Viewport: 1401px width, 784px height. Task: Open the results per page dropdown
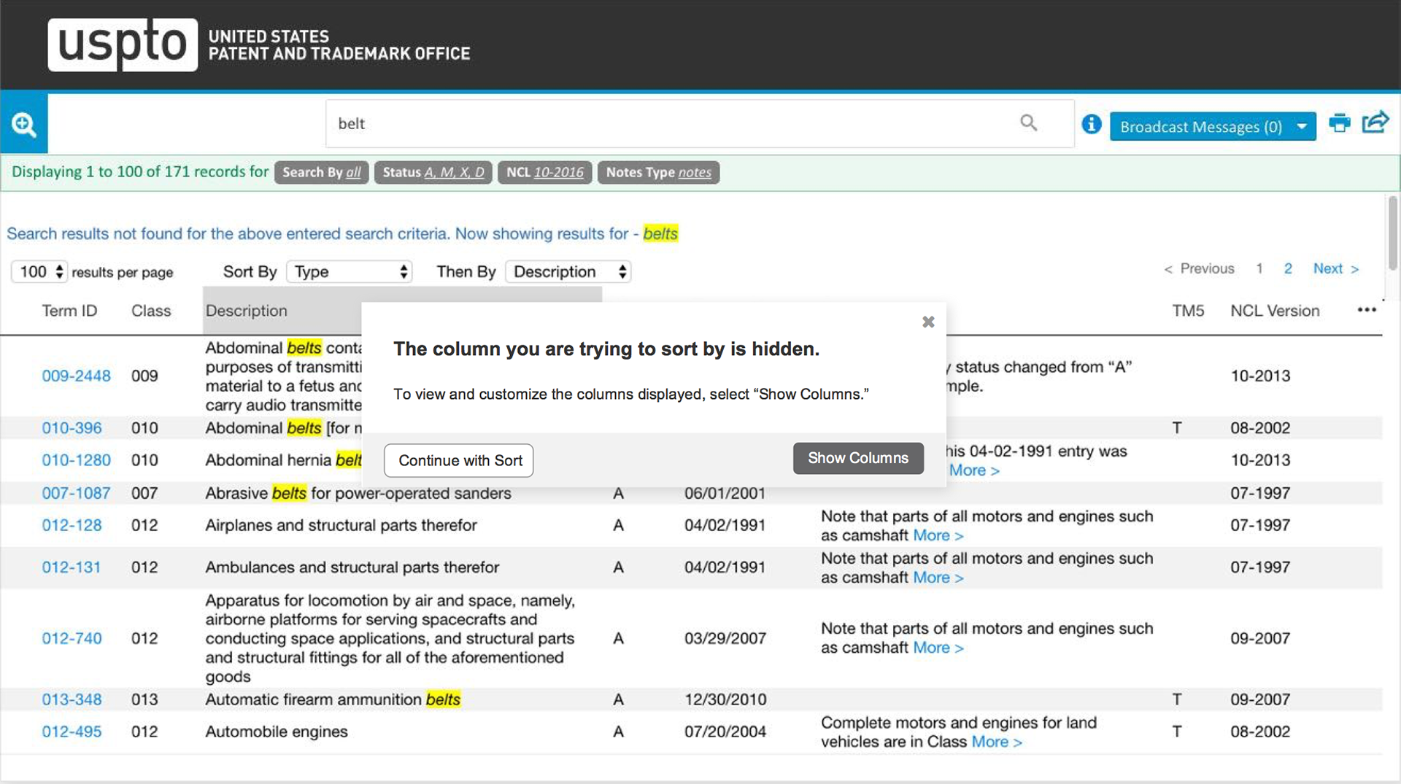pyautogui.click(x=40, y=272)
